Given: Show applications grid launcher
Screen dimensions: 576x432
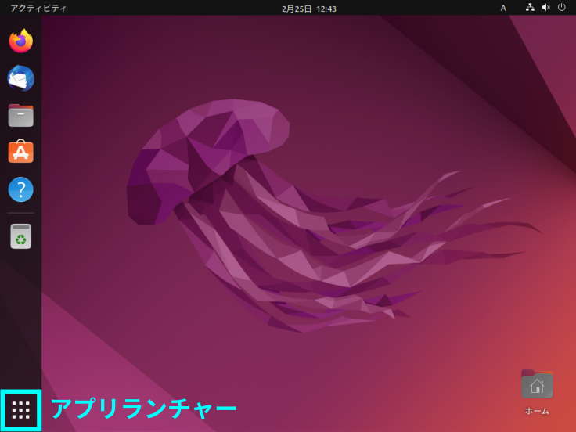Looking at the screenshot, I should (x=21, y=410).
